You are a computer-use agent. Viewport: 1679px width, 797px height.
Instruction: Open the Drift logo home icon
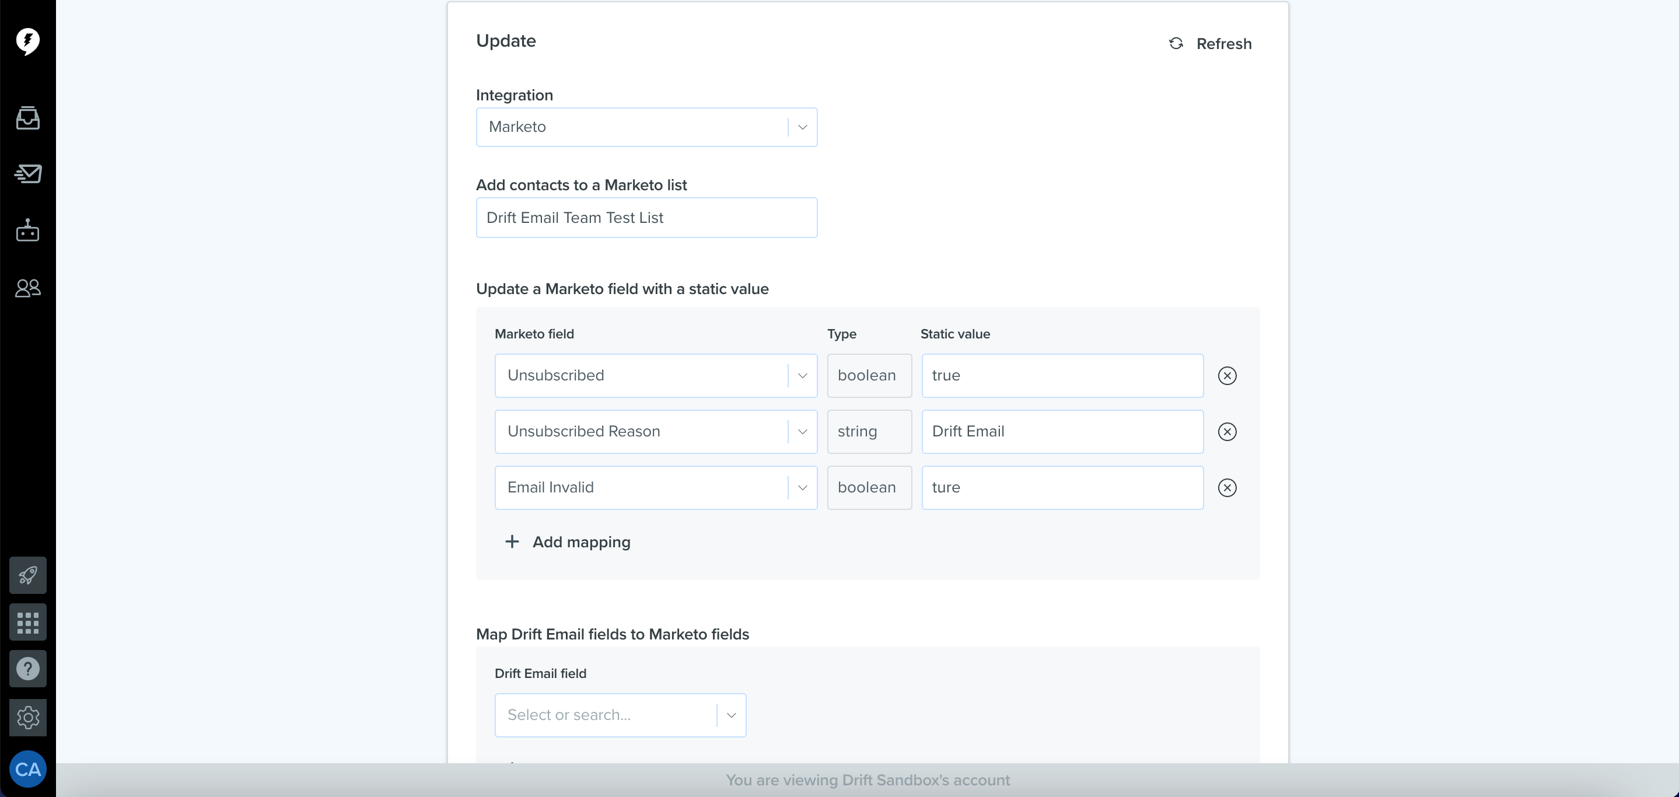[x=27, y=41]
